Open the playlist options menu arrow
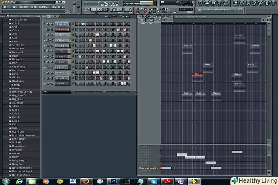278x185 pixels. (x=140, y=16)
